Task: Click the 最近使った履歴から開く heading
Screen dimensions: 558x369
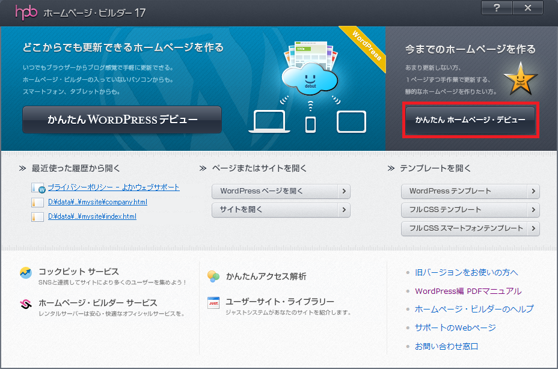Action: click(x=76, y=168)
